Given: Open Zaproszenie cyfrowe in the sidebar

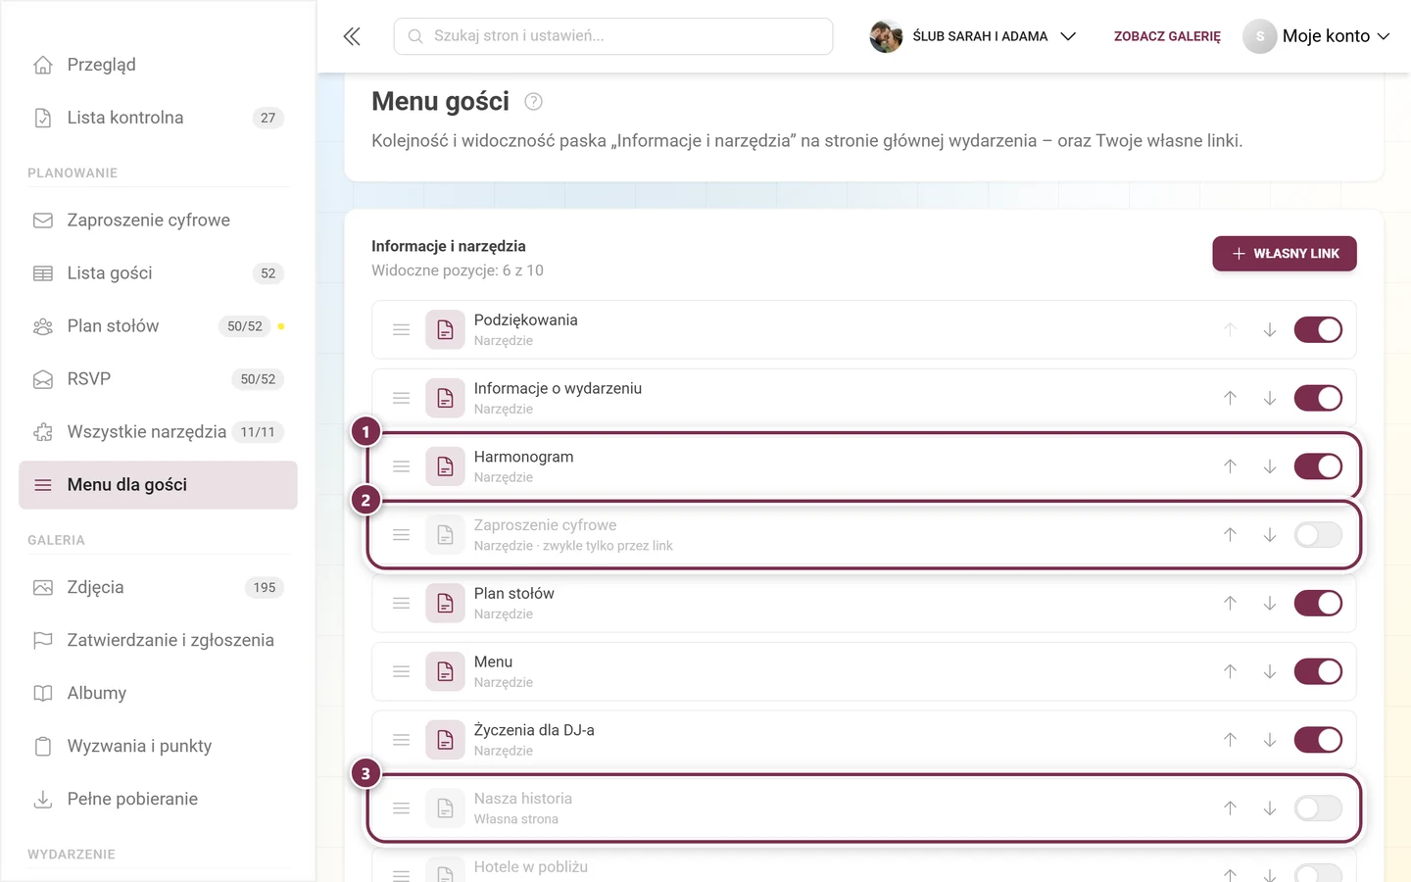Looking at the screenshot, I should pos(158,220).
